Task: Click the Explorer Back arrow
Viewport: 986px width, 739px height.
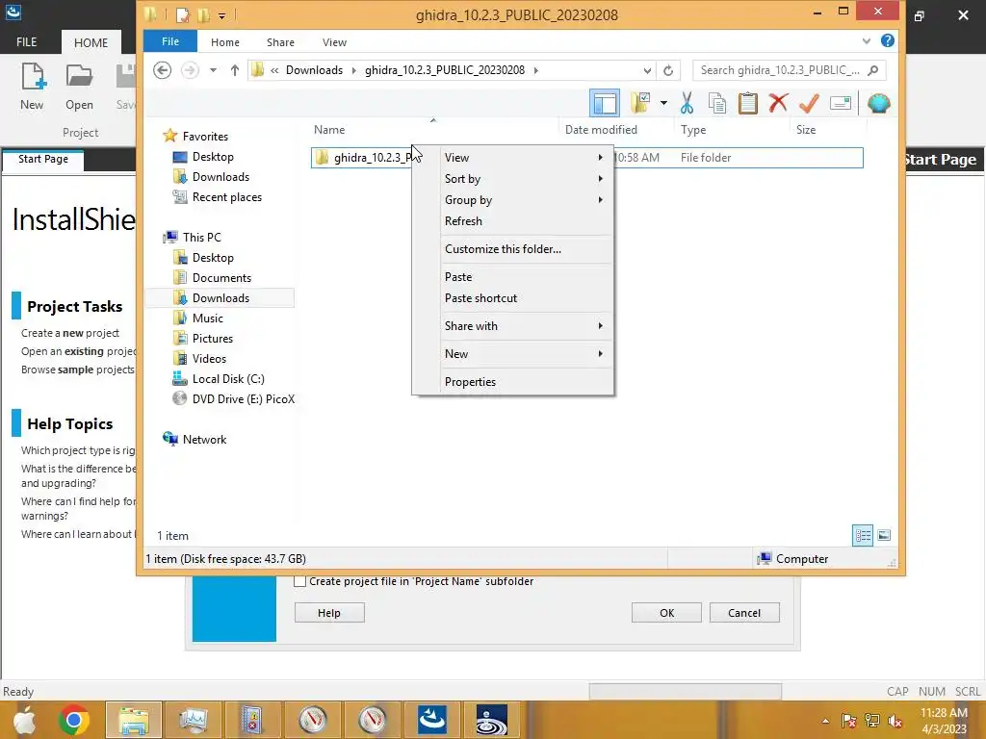Action: click(162, 70)
